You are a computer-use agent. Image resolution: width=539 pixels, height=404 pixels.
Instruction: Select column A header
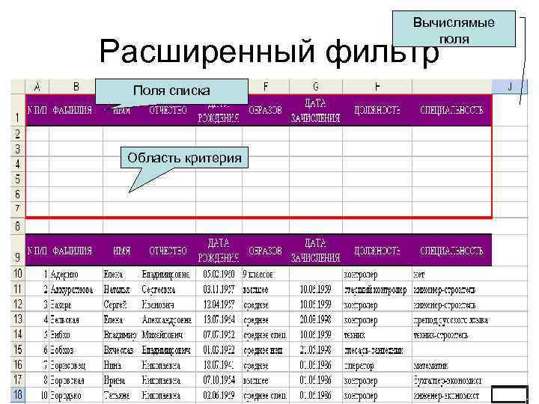click(x=37, y=86)
